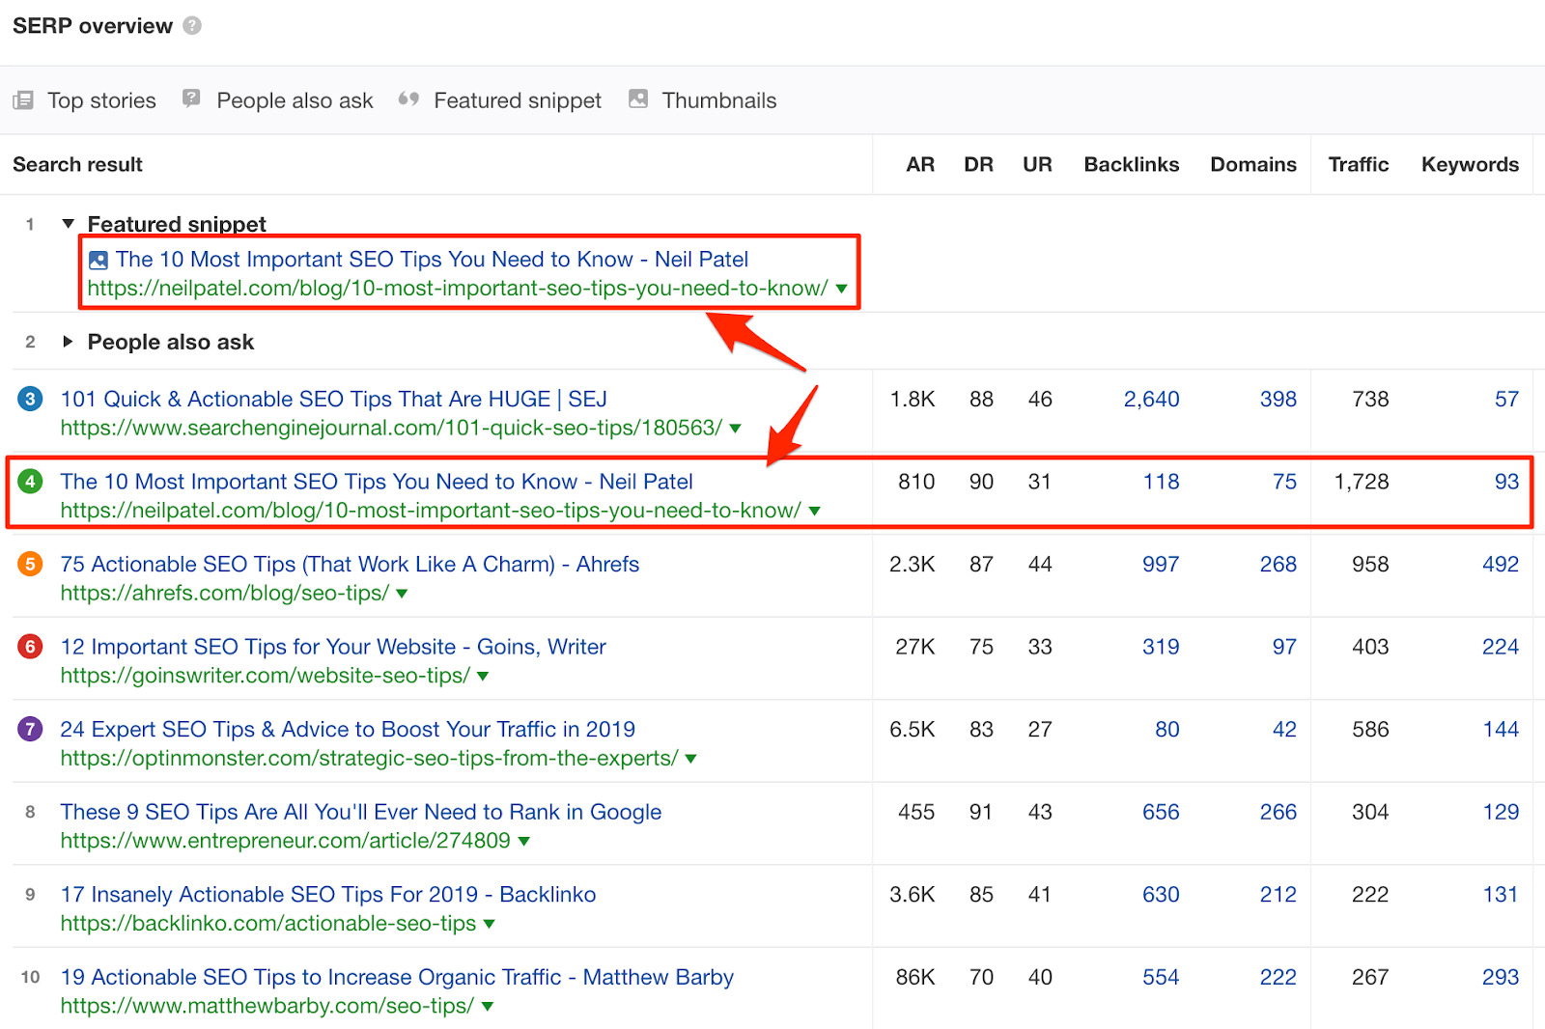The height and width of the screenshot is (1029, 1545).
Task: Collapse the Featured snippet section
Action: pos(68,223)
